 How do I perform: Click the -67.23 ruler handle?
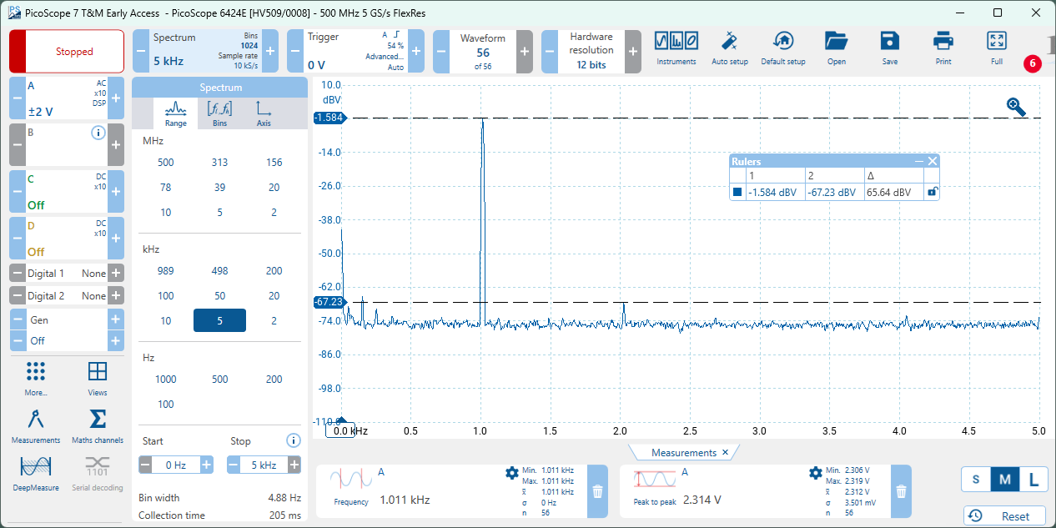329,302
